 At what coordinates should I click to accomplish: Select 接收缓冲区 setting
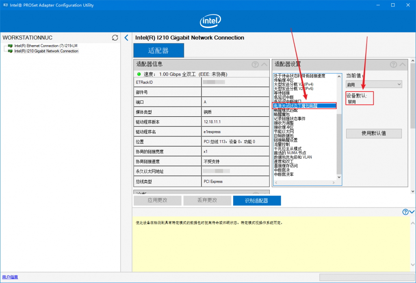pyautogui.click(x=284, y=127)
